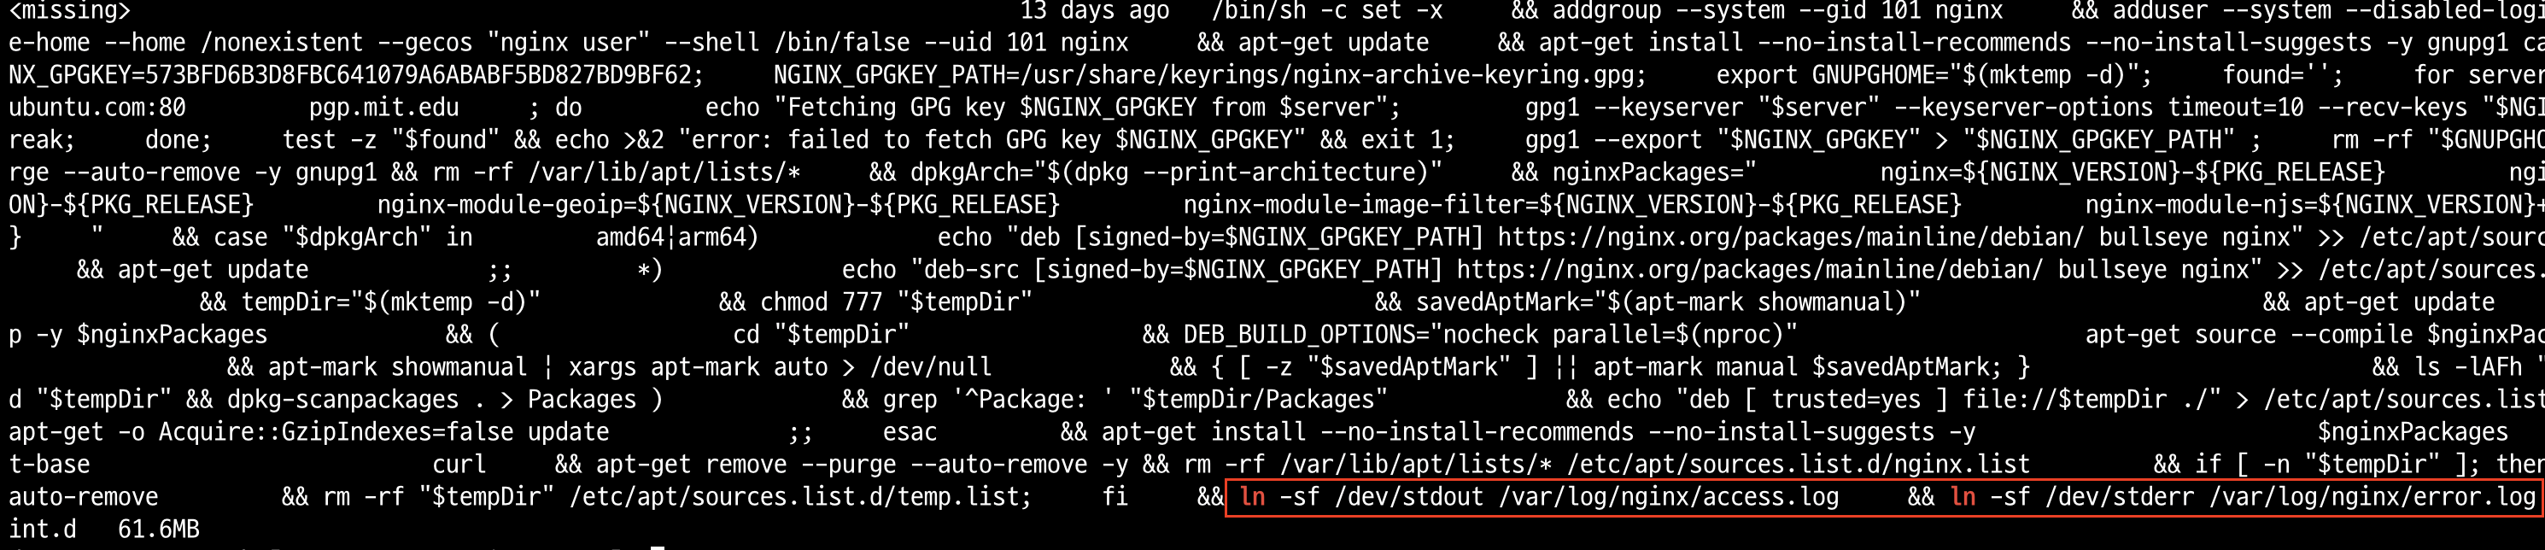Click the export GNUPGHOME assignment
Viewport: 2545px width, 550px height.
click(1934, 76)
